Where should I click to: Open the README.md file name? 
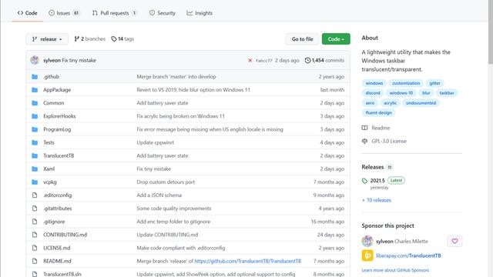click(x=57, y=262)
